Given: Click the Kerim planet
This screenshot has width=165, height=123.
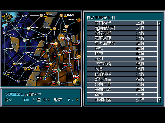Looking at the screenshot, I should [x=59, y=71].
